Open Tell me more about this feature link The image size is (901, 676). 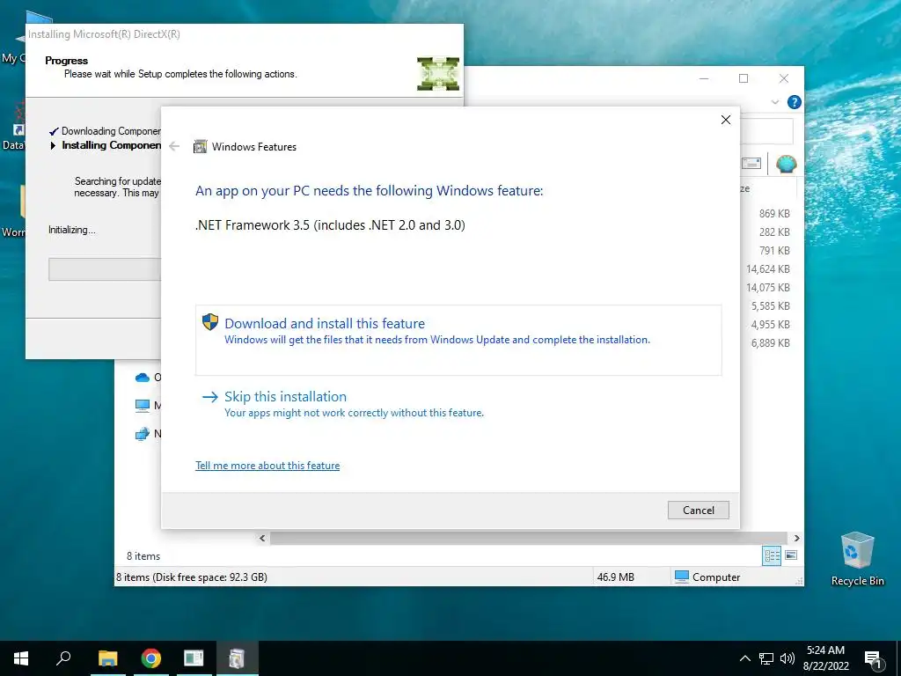click(267, 466)
